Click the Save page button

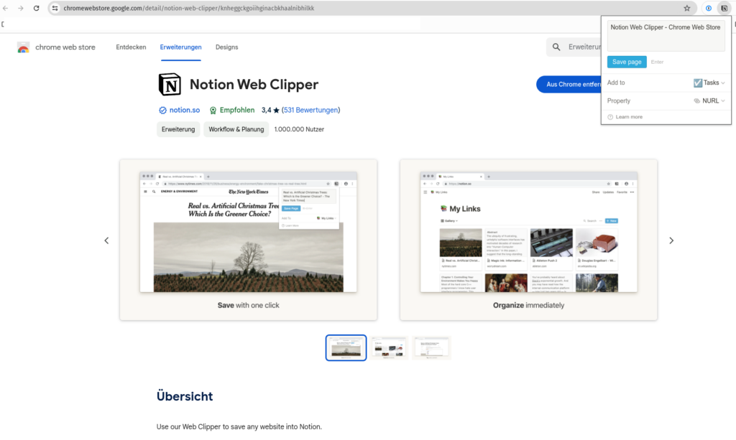pyautogui.click(x=627, y=62)
